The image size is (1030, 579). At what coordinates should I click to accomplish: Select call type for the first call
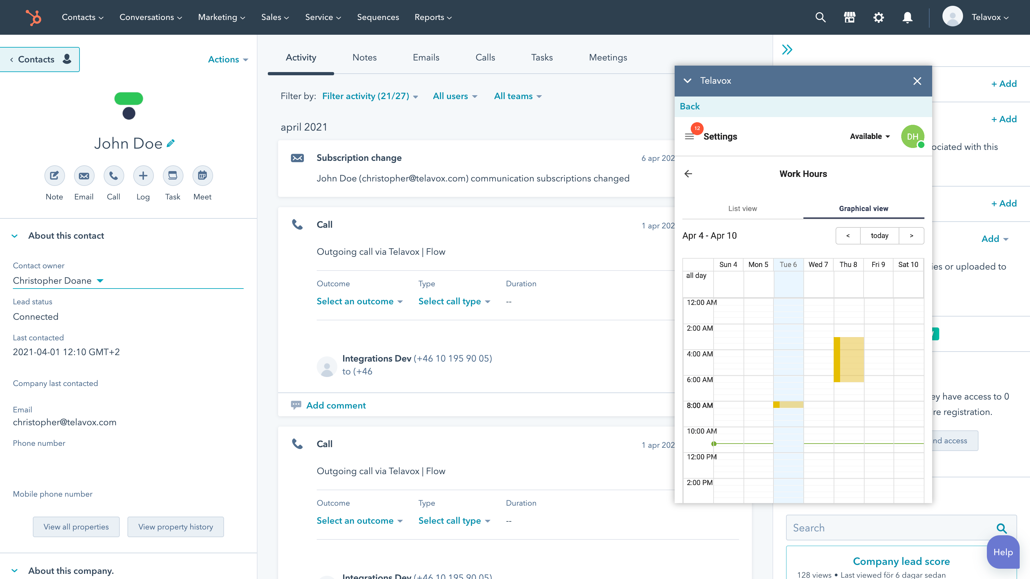click(x=454, y=301)
